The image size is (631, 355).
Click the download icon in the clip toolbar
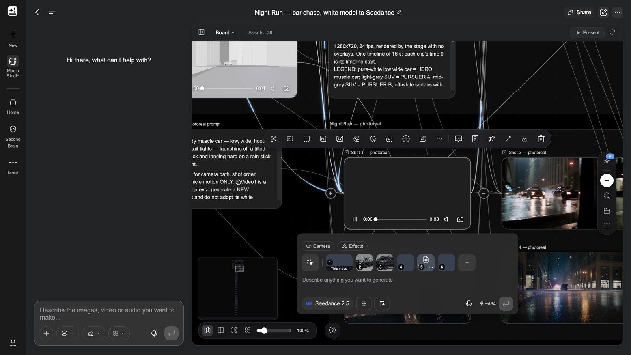coord(525,139)
